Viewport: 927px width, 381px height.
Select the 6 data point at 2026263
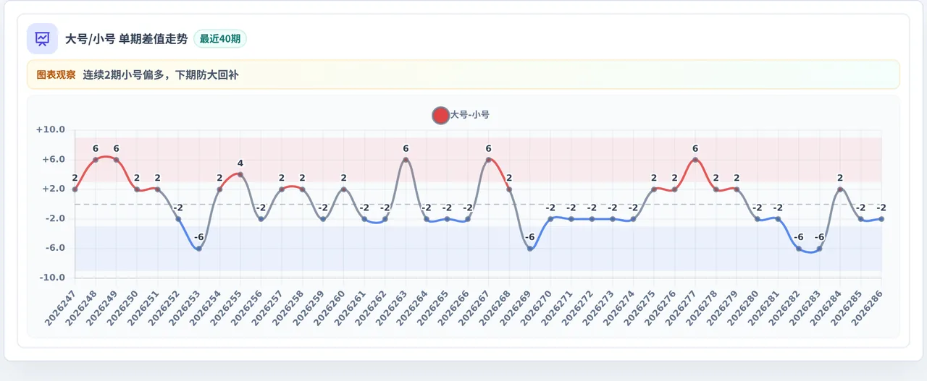coord(406,160)
